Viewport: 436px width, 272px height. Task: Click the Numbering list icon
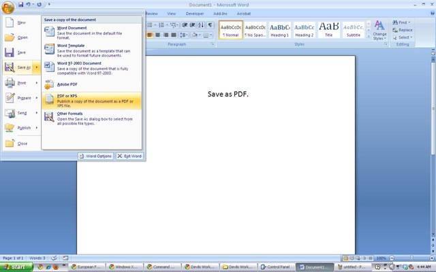[163, 25]
